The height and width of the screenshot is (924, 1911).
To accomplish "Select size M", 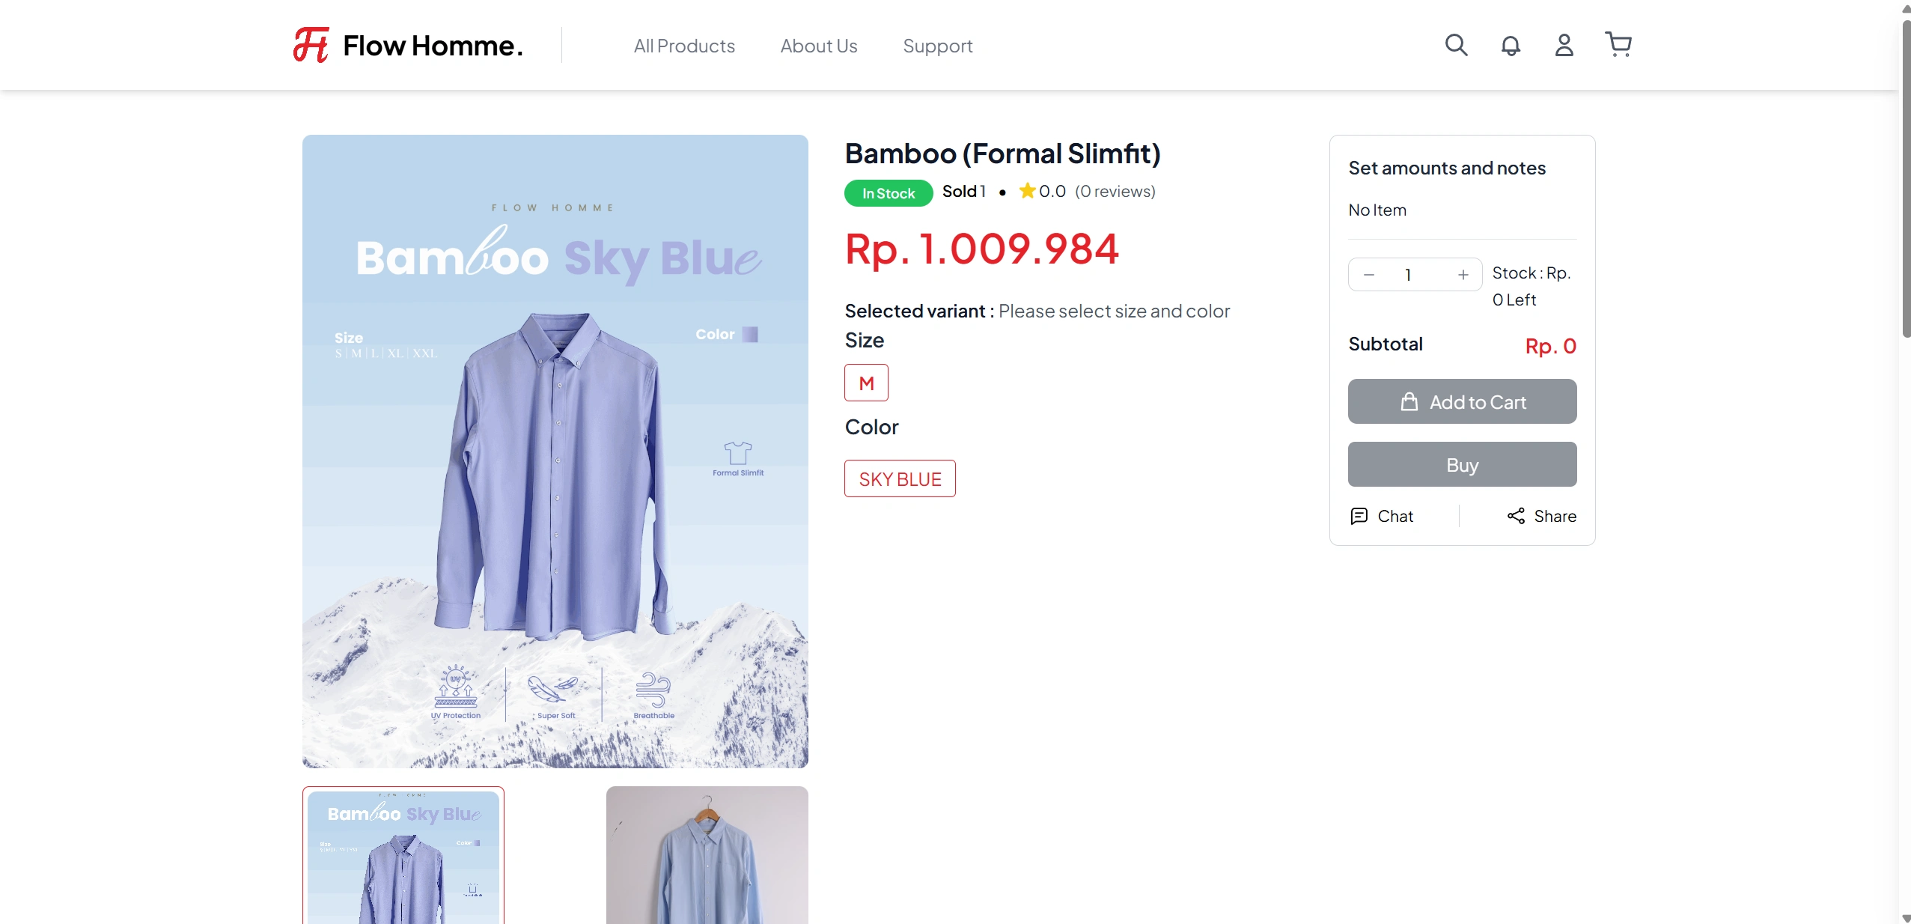I will pos(865,383).
